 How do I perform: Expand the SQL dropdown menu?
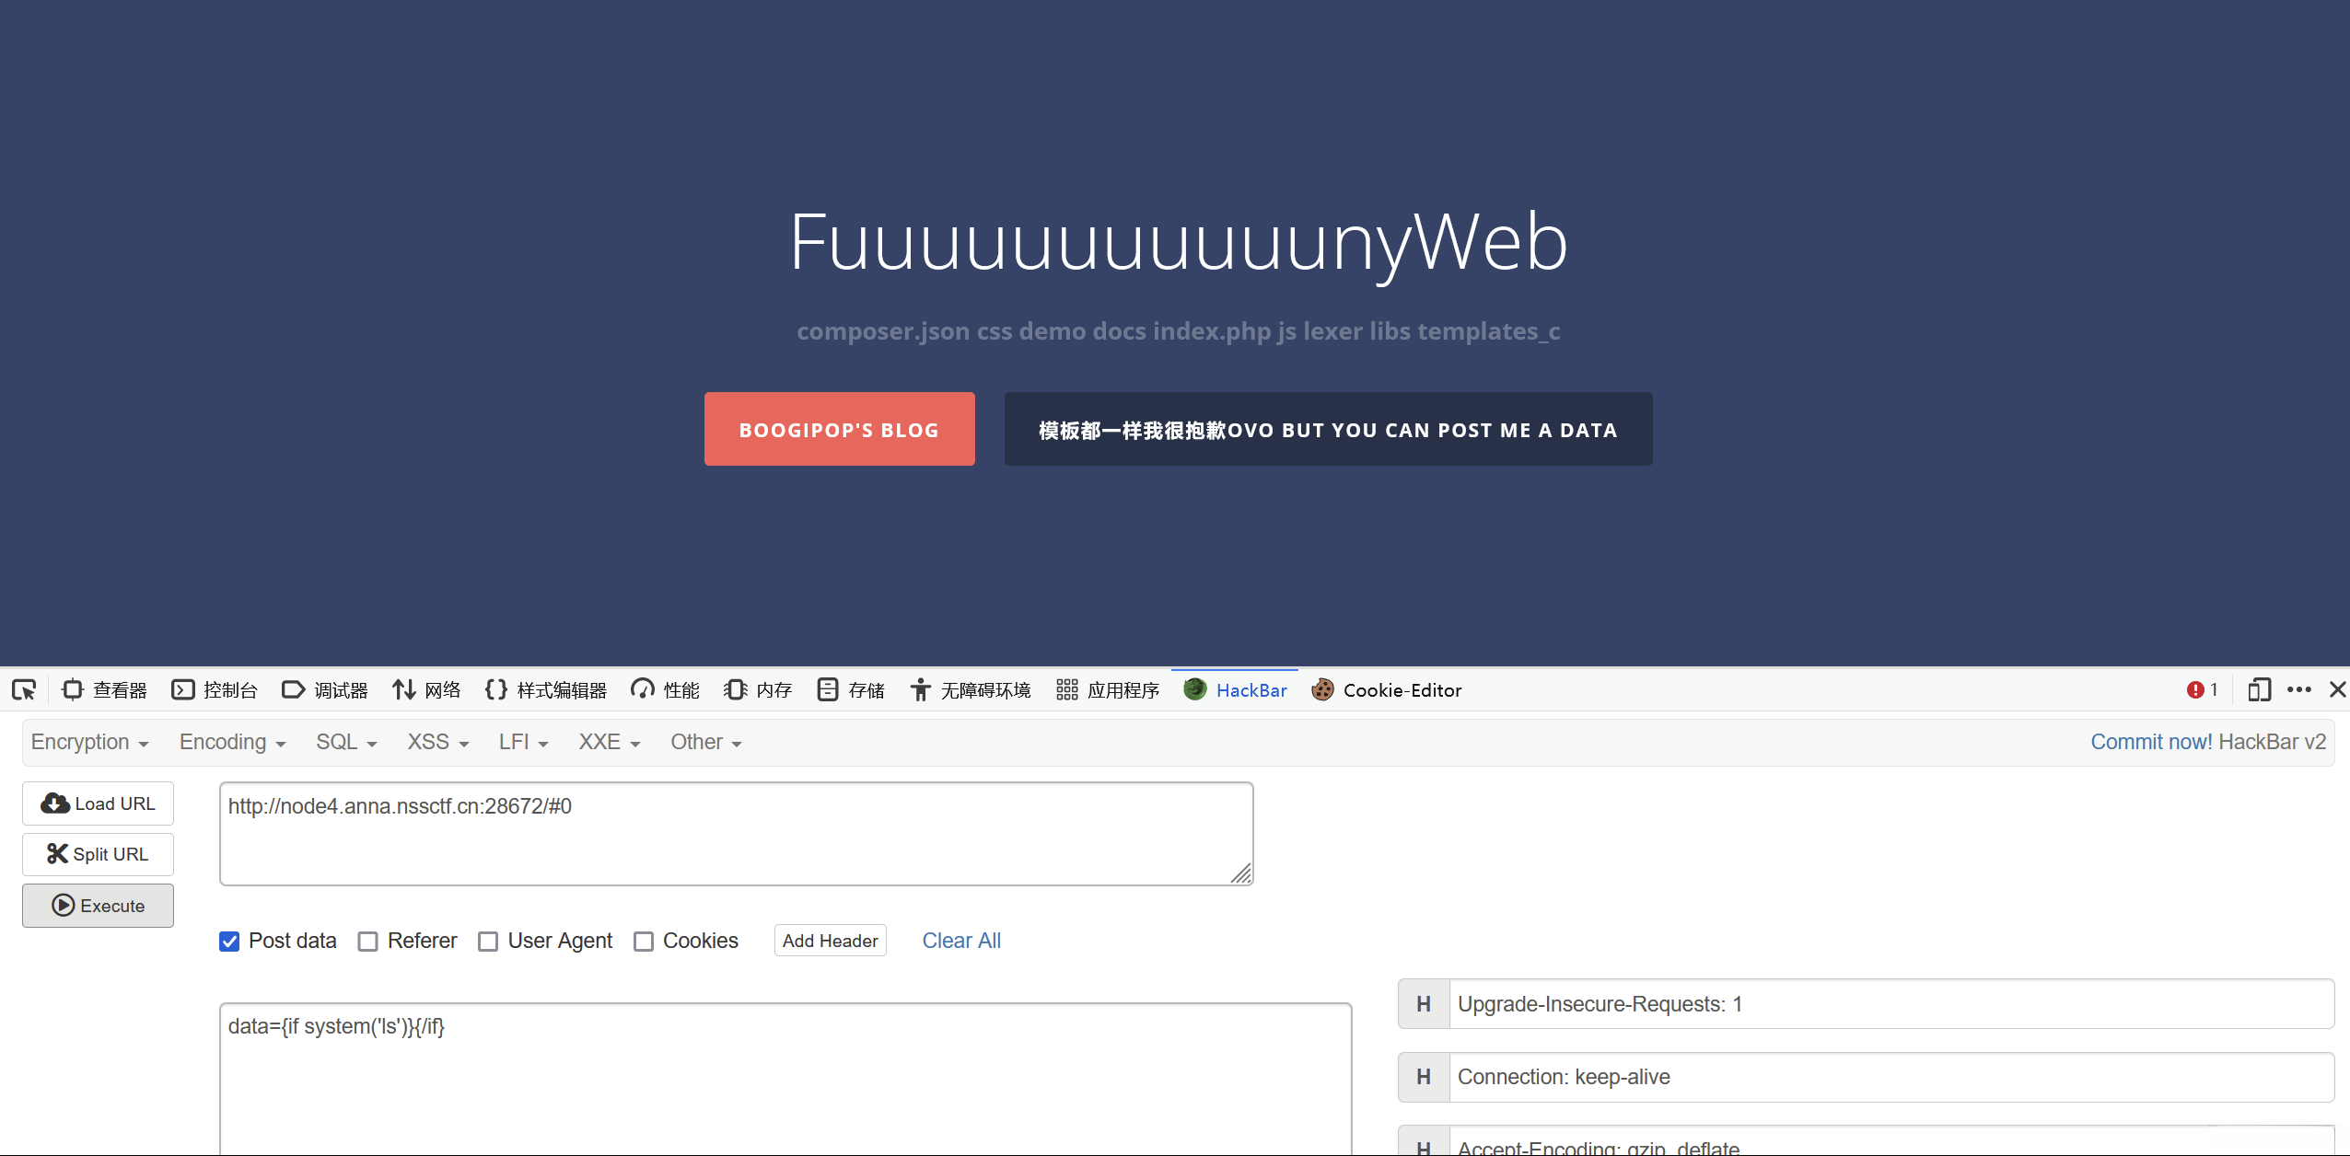(x=346, y=742)
